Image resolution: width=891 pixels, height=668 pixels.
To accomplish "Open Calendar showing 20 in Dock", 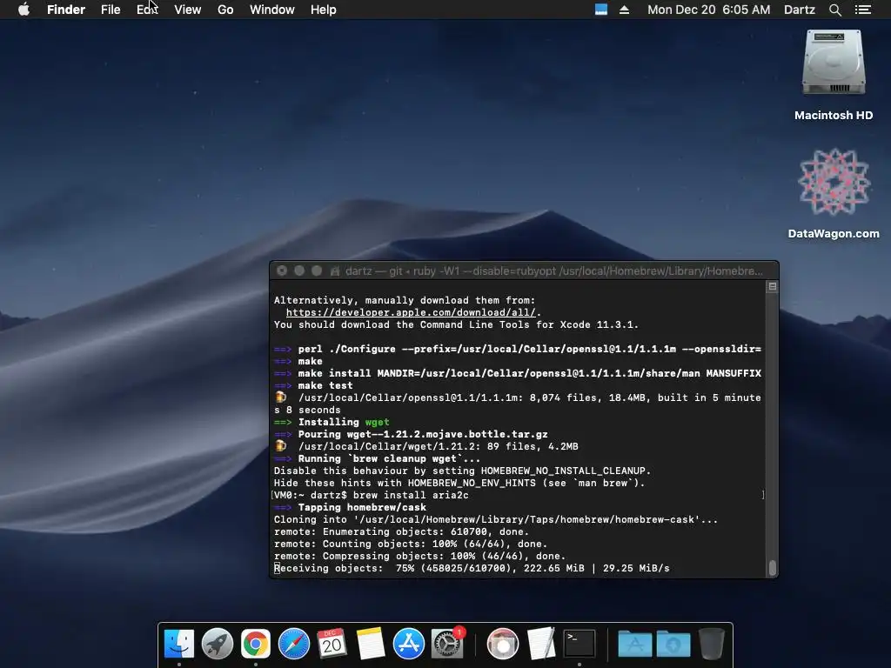I will pos(332,644).
